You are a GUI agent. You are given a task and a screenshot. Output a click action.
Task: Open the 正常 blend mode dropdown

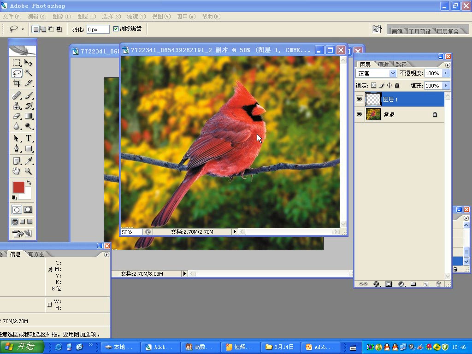coord(393,73)
